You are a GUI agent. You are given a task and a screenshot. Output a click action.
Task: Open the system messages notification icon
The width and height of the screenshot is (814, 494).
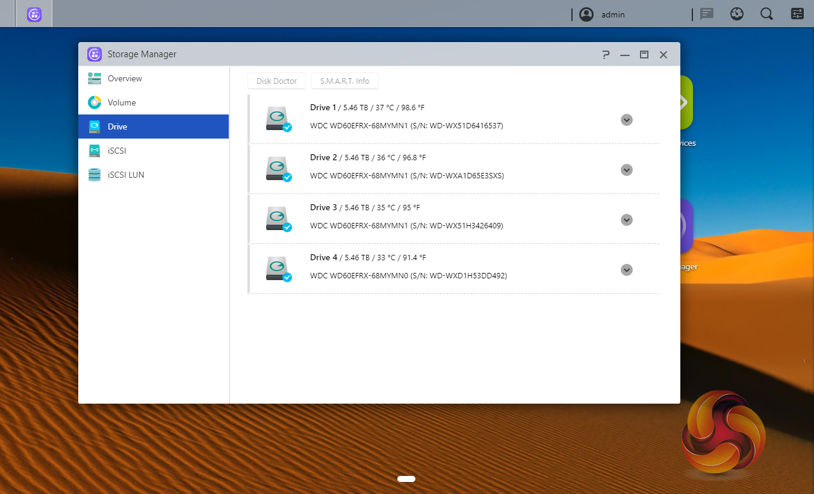[x=707, y=14]
